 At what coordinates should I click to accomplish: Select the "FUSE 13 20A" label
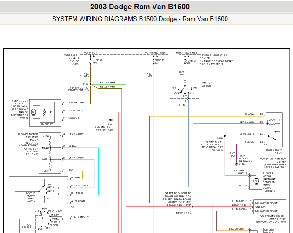click(160, 62)
